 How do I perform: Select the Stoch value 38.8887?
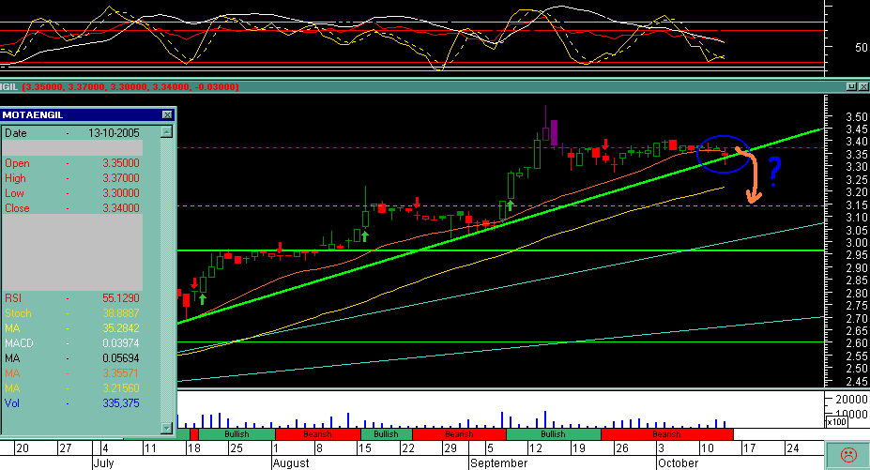[x=120, y=313]
